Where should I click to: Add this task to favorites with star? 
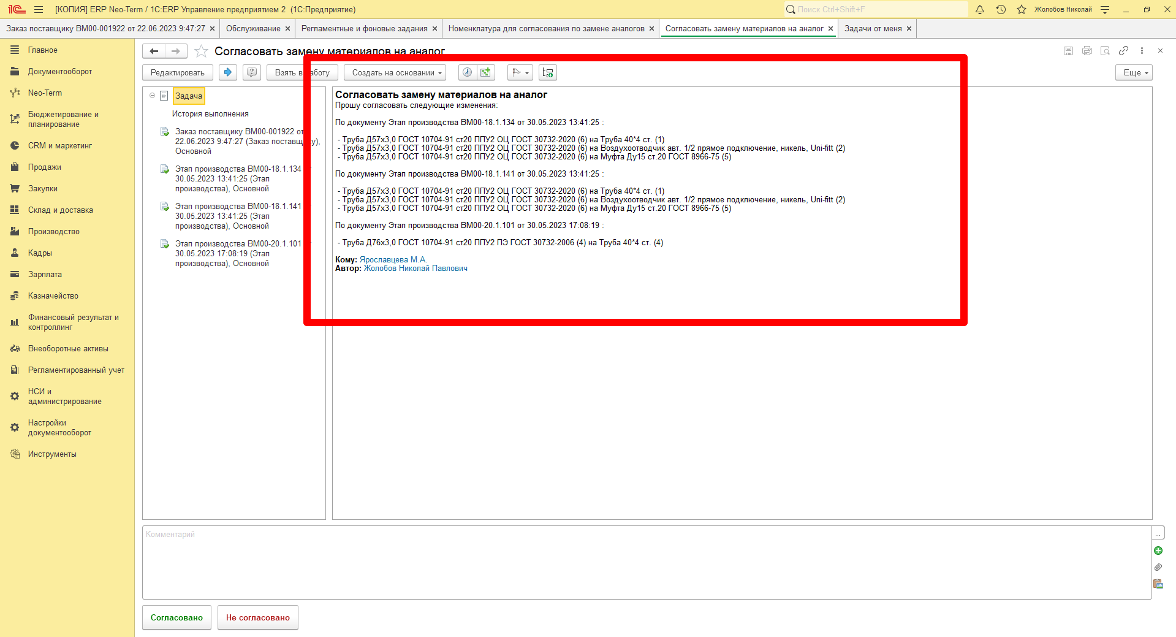201,51
